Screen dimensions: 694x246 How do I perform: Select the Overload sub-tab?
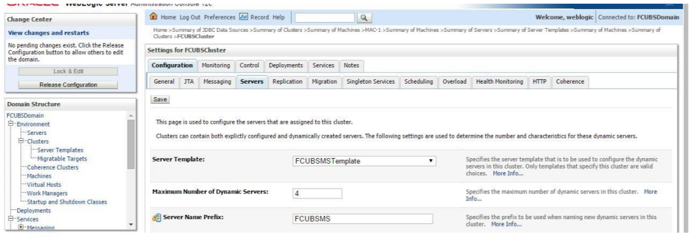tap(455, 82)
